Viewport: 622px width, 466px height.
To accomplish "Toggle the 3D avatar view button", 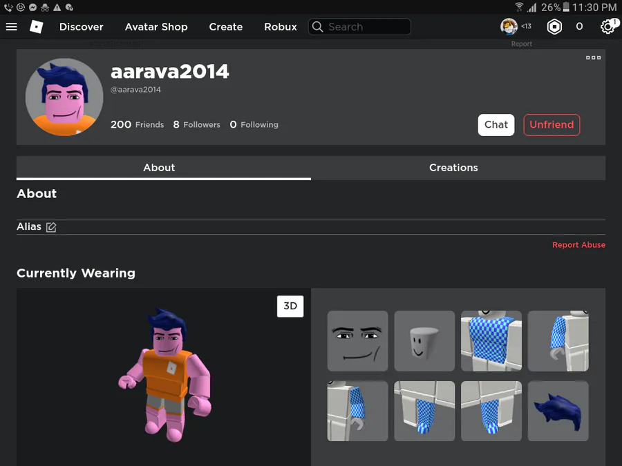I will (290, 306).
